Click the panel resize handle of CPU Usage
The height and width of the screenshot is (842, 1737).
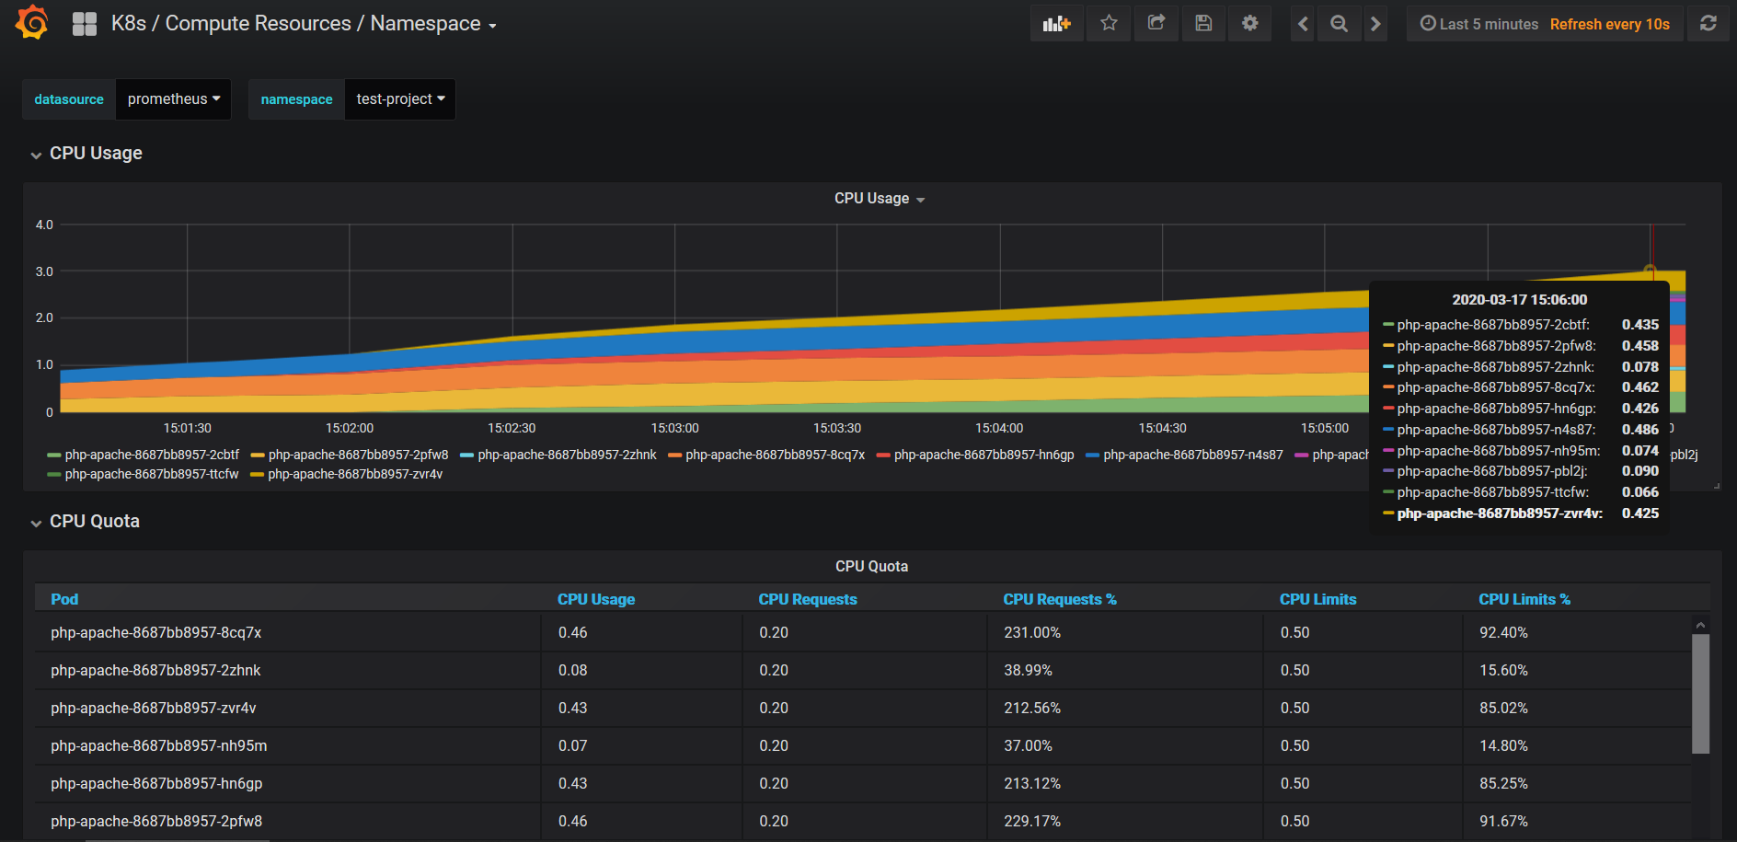pyautogui.click(x=1717, y=486)
